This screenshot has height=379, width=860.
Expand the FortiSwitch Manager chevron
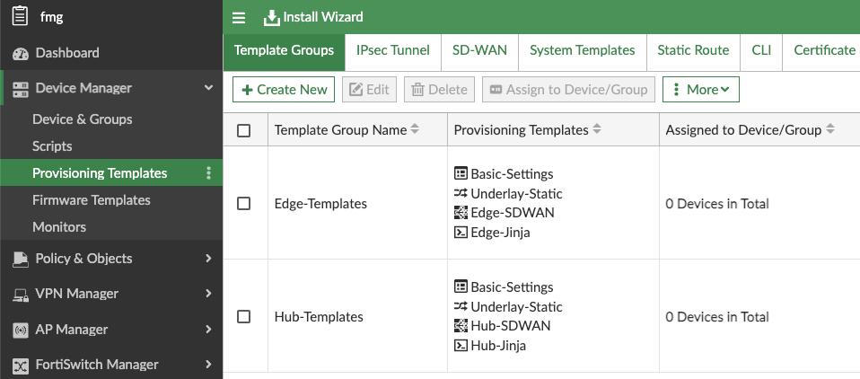pos(208,365)
